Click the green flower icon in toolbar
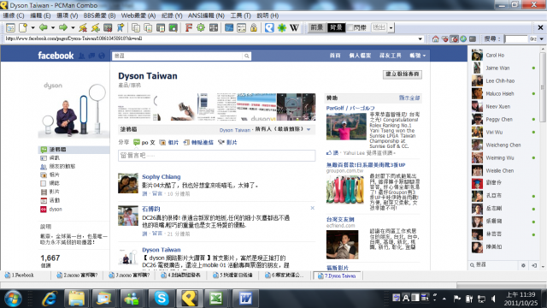 282,27
